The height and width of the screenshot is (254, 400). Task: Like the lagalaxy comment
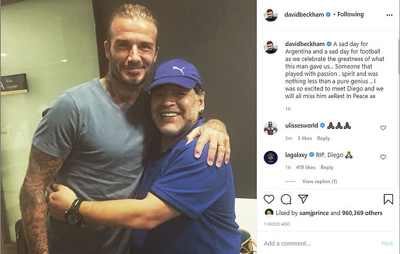click(x=383, y=157)
